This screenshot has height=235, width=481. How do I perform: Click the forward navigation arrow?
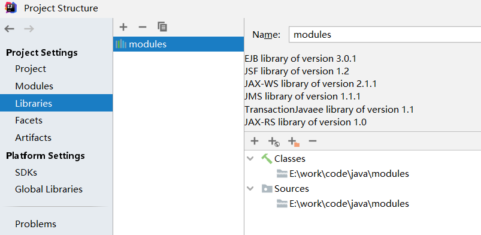[x=29, y=29]
